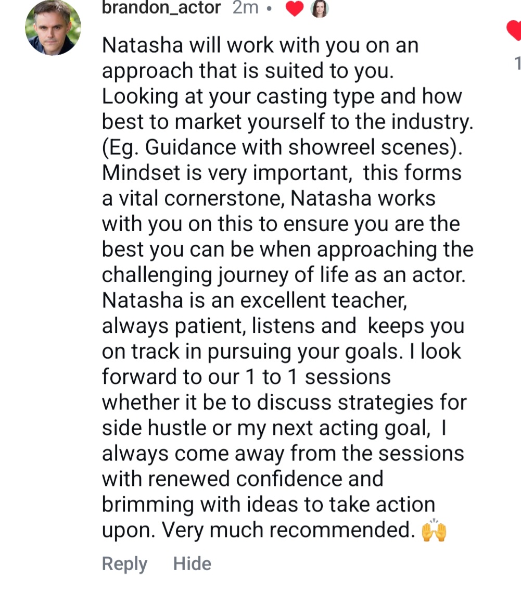Screen dimensions: 521x590
Task: Tap the small woman avatar beside the heart
Action: pos(320,9)
